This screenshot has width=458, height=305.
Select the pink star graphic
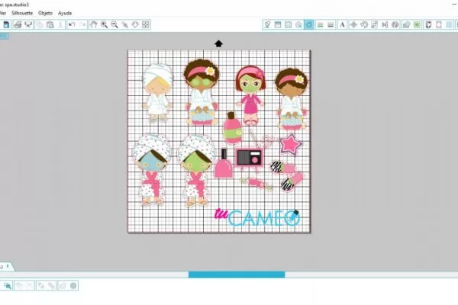pyautogui.click(x=290, y=144)
